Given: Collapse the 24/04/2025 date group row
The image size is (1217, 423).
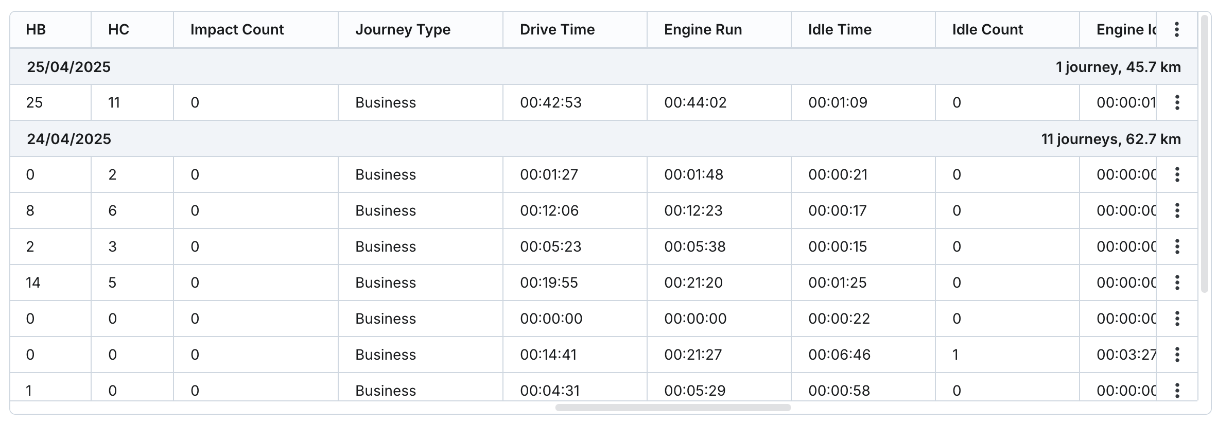Looking at the screenshot, I should point(69,139).
